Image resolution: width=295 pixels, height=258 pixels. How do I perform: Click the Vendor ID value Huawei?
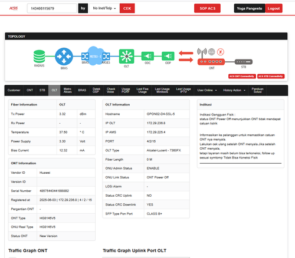click(45, 173)
